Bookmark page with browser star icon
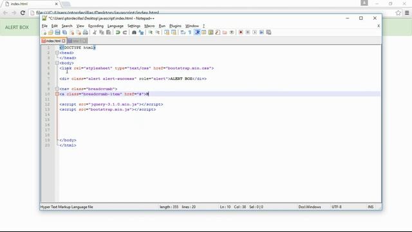The width and height of the screenshot is (412, 232). 398,13
